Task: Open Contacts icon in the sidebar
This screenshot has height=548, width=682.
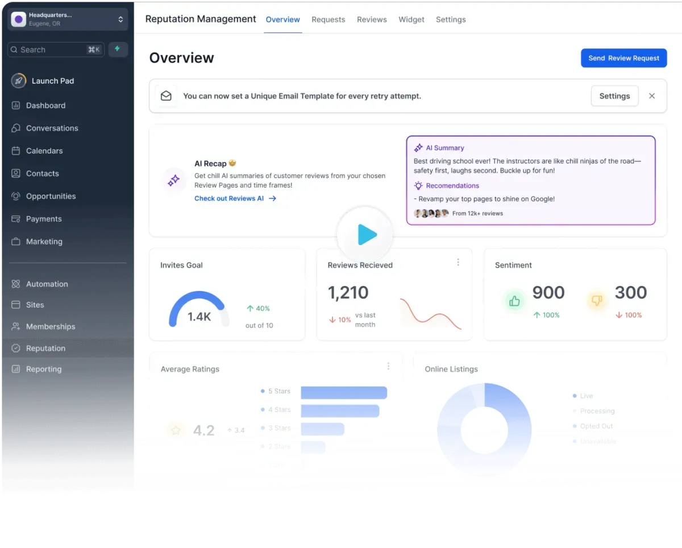Action: 16,173
